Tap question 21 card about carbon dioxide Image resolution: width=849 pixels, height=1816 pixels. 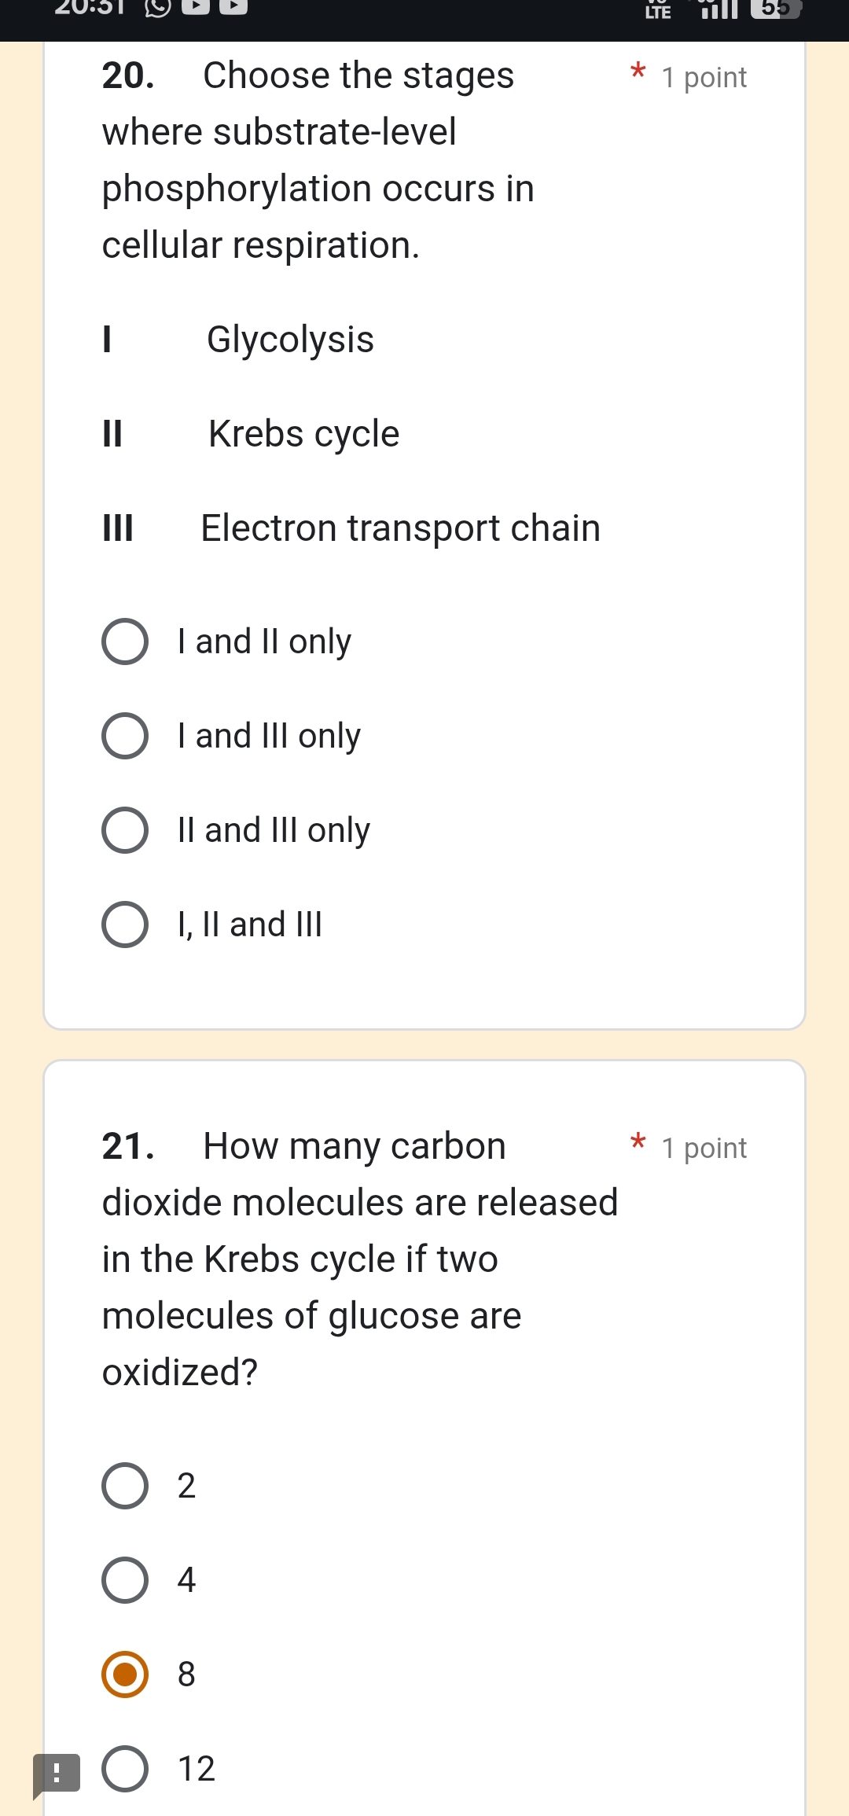(x=354, y=1258)
